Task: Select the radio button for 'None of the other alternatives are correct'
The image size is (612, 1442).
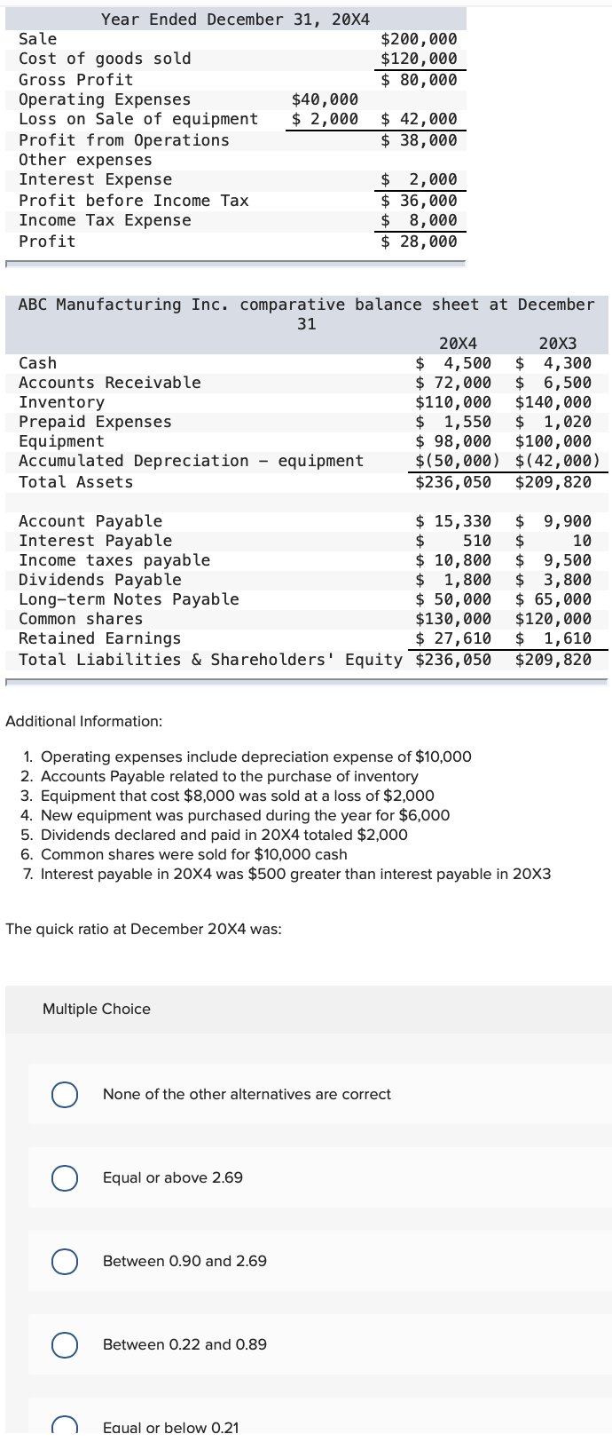Action: point(63,1096)
